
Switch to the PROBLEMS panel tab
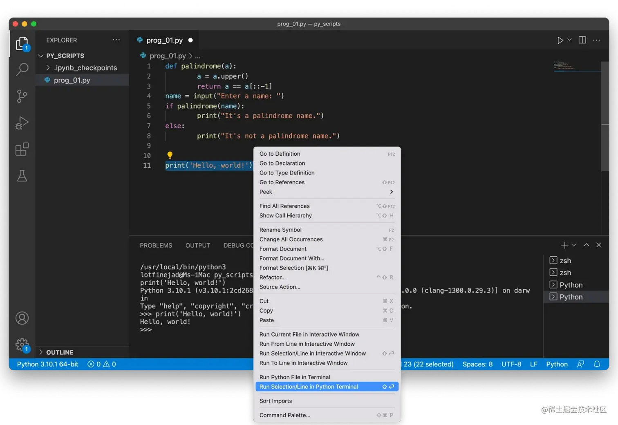[x=156, y=245]
